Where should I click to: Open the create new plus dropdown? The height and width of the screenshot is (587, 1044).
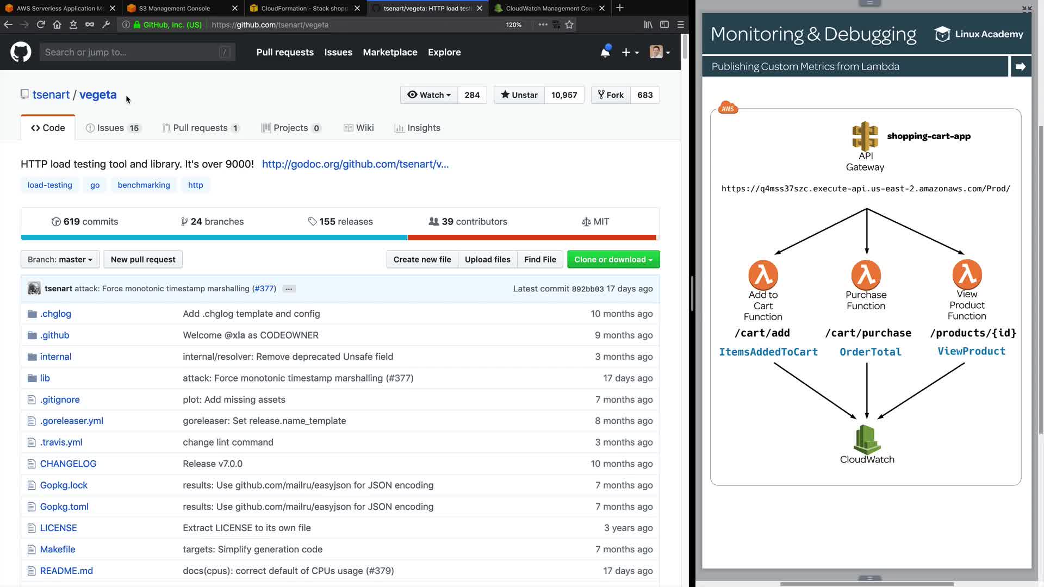[630, 52]
